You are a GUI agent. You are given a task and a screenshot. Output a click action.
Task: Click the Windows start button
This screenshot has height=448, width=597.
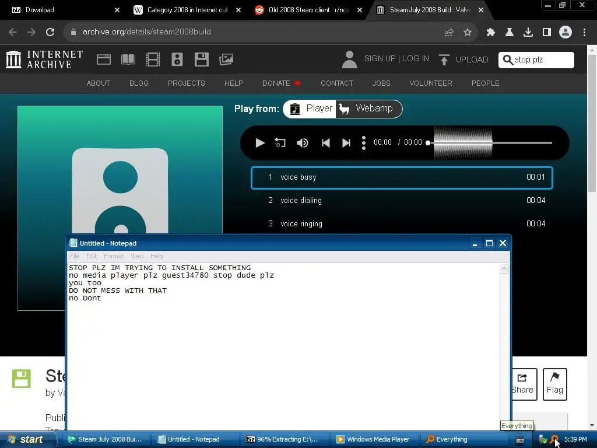coord(27,439)
